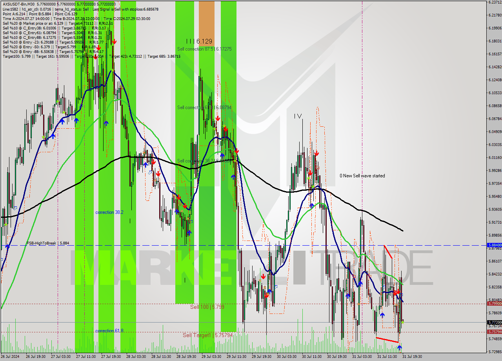Click the 5.72985 price axis label
This screenshot has width=502, height=361.
pyautogui.click(x=495, y=352)
